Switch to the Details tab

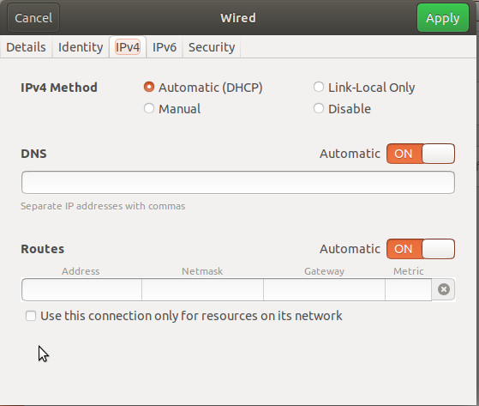[26, 47]
